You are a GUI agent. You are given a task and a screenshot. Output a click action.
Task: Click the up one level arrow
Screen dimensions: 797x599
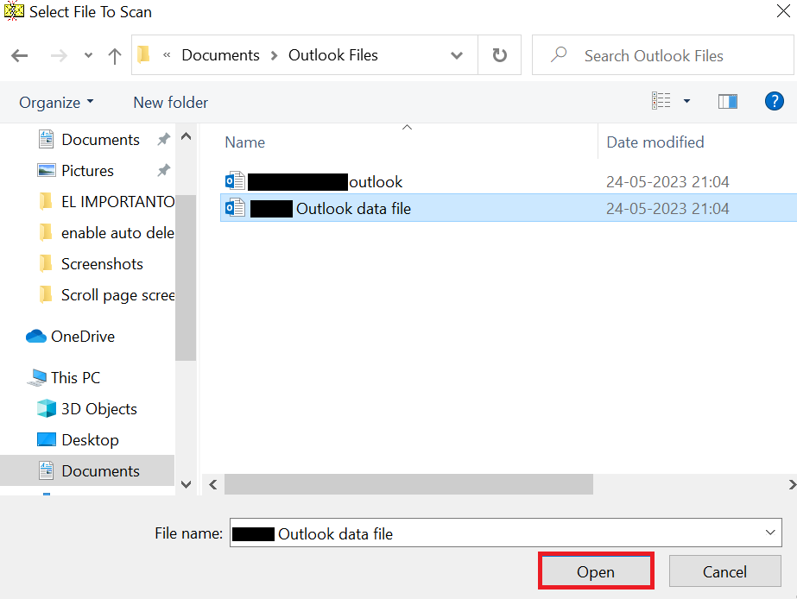point(115,55)
